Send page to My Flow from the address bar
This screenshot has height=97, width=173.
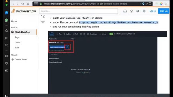(147, 4)
